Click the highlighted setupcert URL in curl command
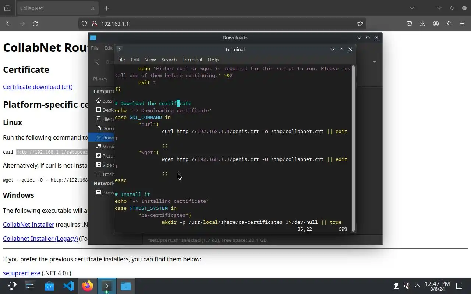The width and height of the screenshot is (471, 294). click(x=52, y=152)
